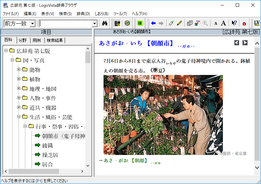Select the 綾織 tree entry
Viewport: 261px width, 184px height.
coord(48,146)
